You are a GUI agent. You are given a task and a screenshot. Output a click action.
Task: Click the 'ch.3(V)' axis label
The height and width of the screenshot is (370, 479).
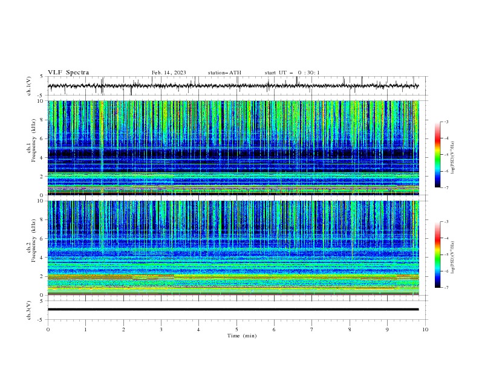click(x=29, y=310)
